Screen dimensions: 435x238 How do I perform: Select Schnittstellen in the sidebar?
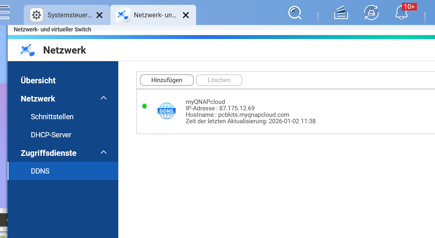(52, 117)
